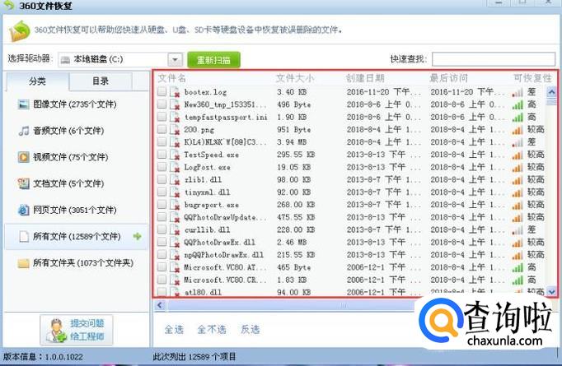
Task: Check the box for New360_tmp_153351
Action: [x=162, y=104]
